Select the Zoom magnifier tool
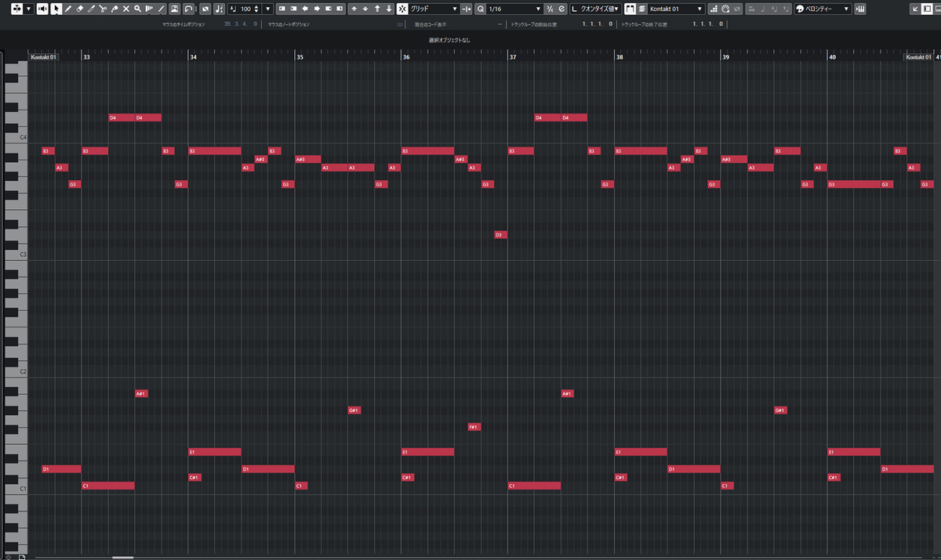941x560 pixels. tap(137, 9)
